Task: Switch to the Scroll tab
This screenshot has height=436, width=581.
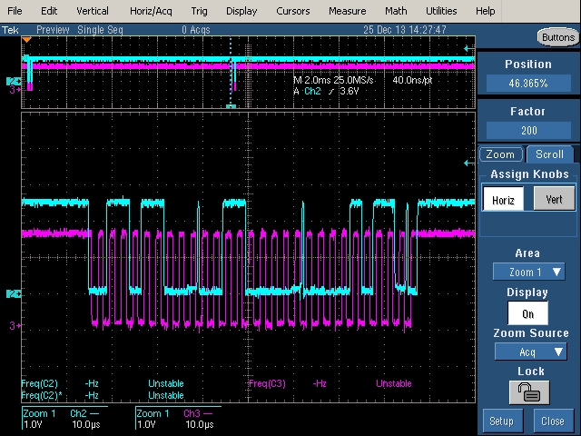Action: (x=549, y=154)
